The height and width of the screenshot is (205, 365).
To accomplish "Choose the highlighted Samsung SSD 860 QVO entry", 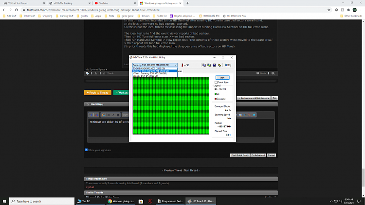I will click(x=155, y=71).
